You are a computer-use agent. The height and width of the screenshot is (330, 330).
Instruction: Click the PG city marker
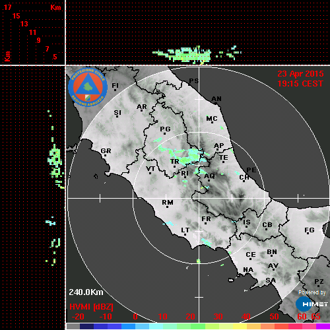tap(164, 133)
